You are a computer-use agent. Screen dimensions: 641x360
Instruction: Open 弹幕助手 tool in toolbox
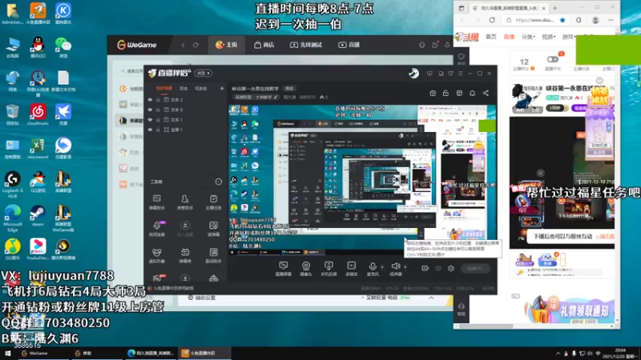pos(156,202)
